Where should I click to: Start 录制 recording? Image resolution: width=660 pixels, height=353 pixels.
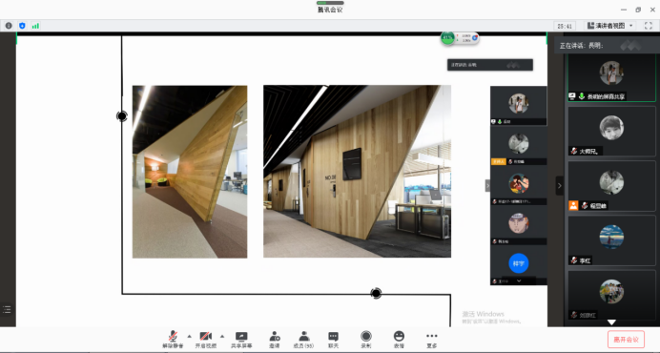pyautogui.click(x=366, y=340)
